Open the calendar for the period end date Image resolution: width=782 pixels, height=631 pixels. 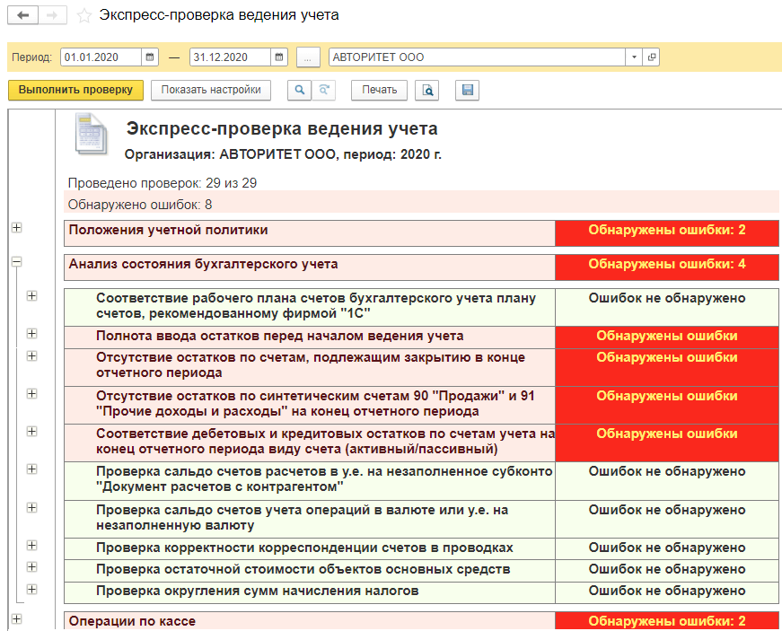[x=280, y=57]
